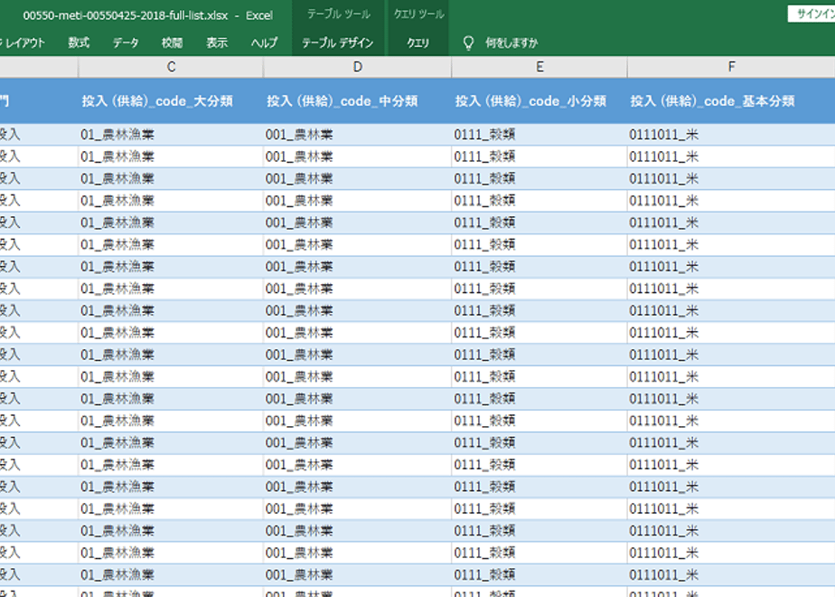The width and height of the screenshot is (835, 597).
Task: Select the 0111_穀類 cell directly below the header
Action: coord(539,135)
